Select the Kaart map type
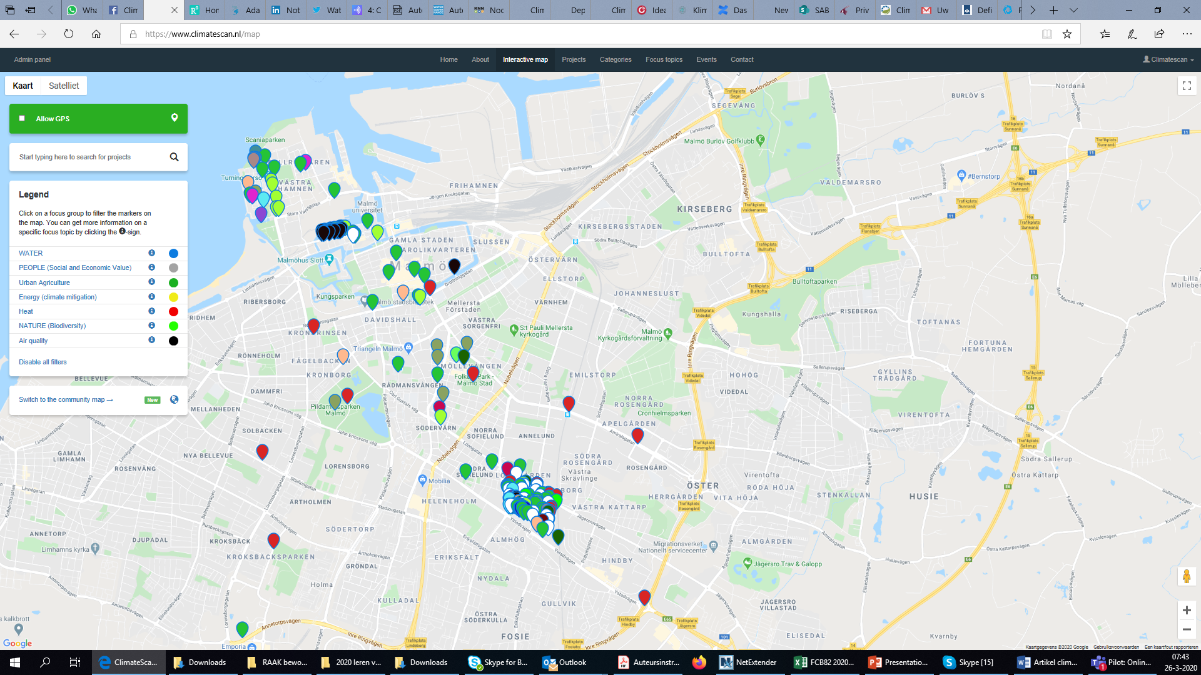The image size is (1201, 675). [x=23, y=86]
